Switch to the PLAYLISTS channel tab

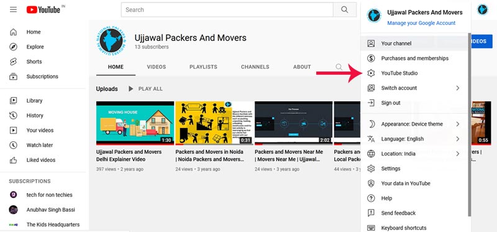(x=204, y=67)
